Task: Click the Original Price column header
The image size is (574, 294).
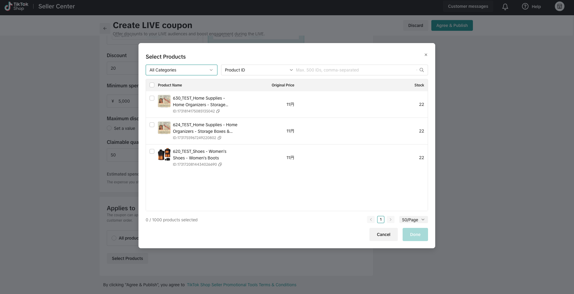Action: click(283, 85)
